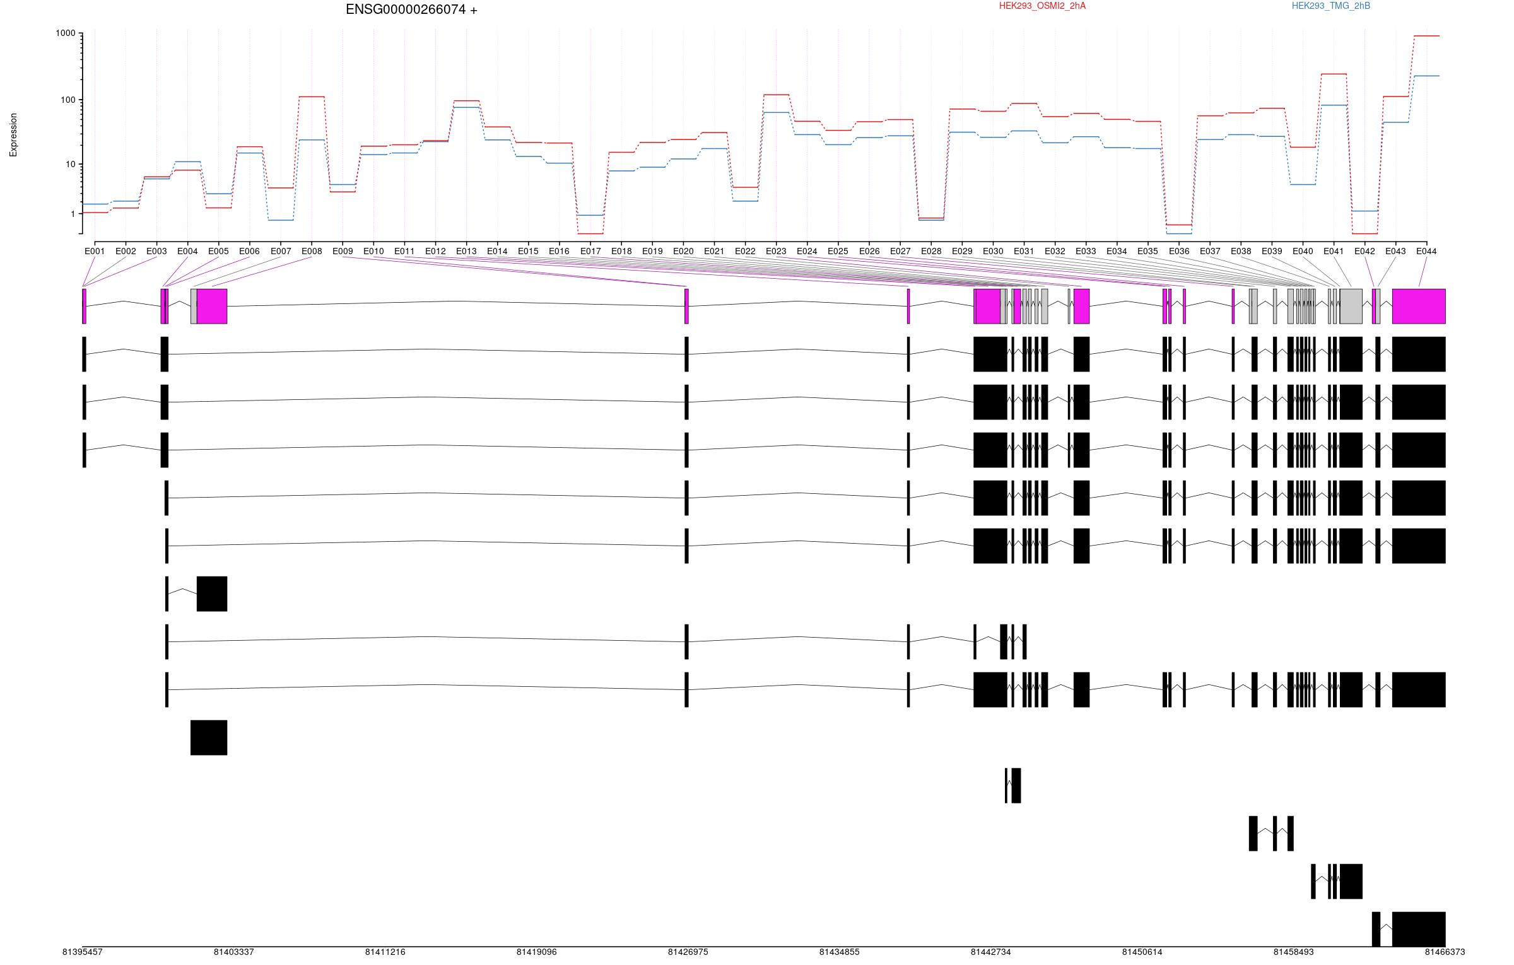Click exon label E010
Screen dimensions: 1514x965
click(x=373, y=251)
